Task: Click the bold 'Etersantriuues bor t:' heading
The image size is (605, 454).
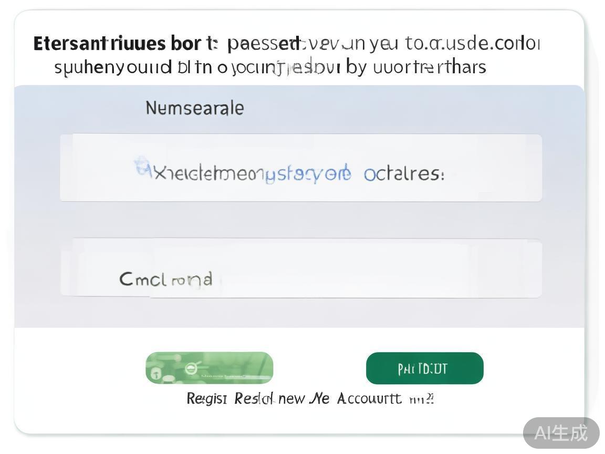Action: (125, 44)
